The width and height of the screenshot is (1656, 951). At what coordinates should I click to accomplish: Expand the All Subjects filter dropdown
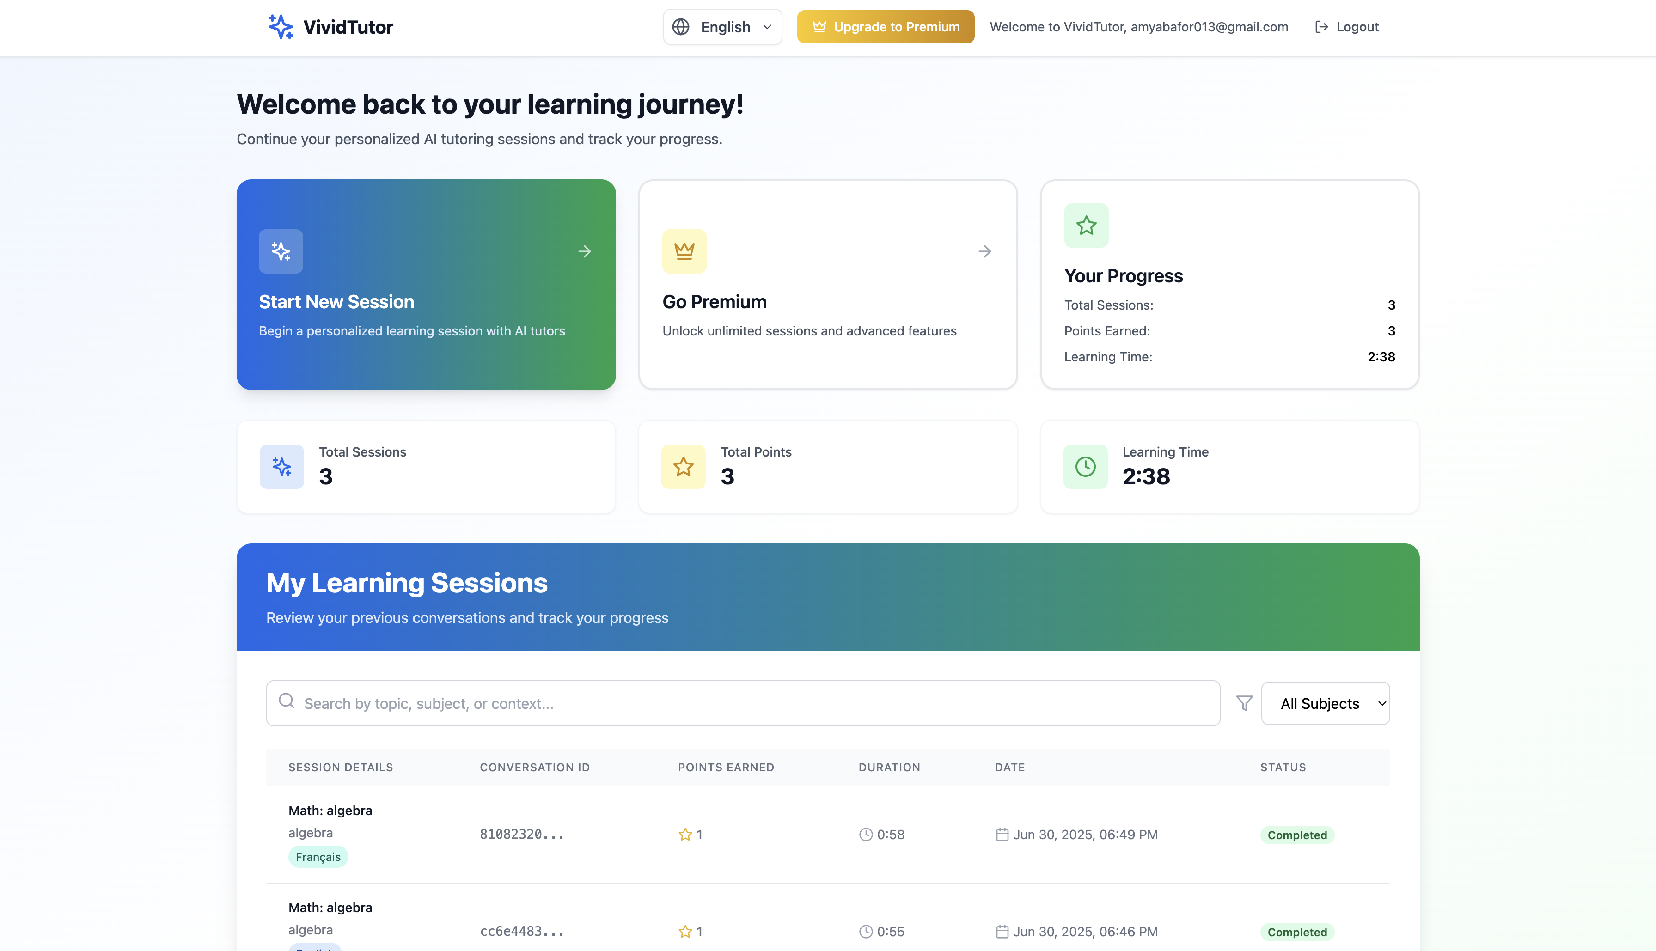(1325, 703)
